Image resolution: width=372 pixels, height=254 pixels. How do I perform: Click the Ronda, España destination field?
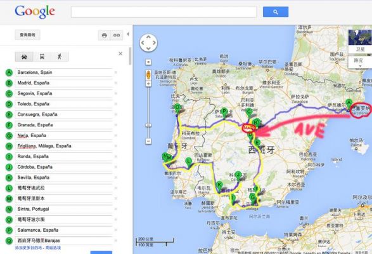click(x=63, y=156)
